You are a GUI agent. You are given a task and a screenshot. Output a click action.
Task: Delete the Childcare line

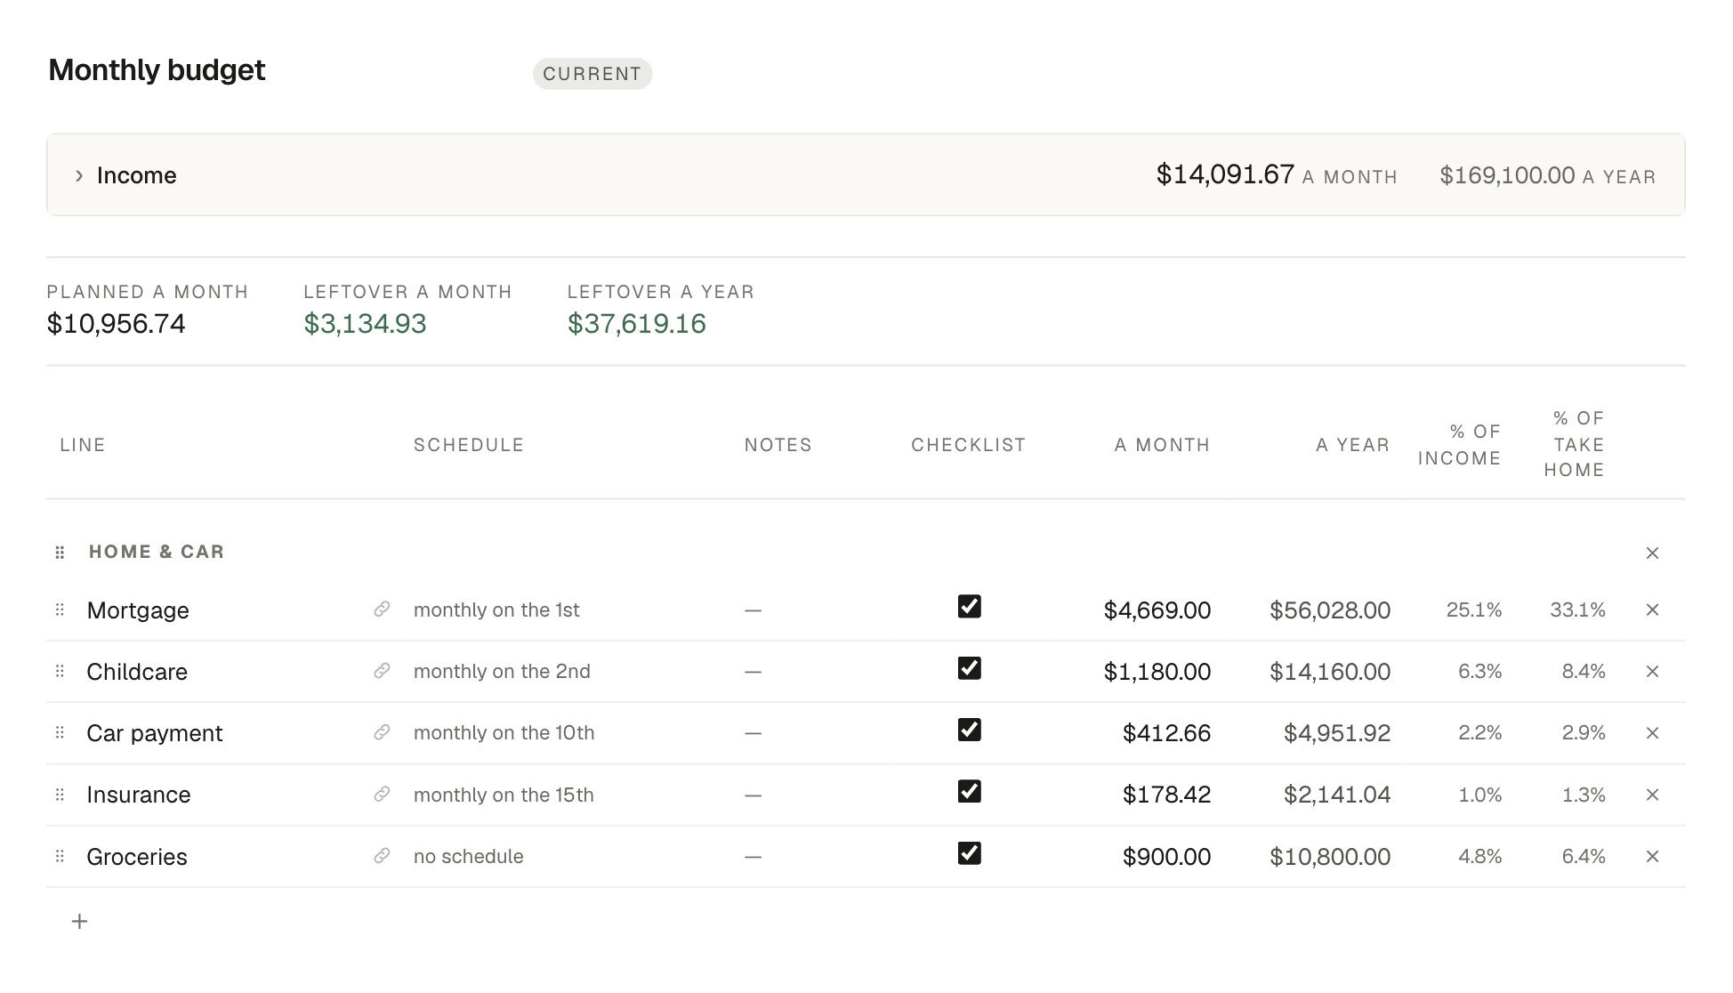pyautogui.click(x=1652, y=671)
